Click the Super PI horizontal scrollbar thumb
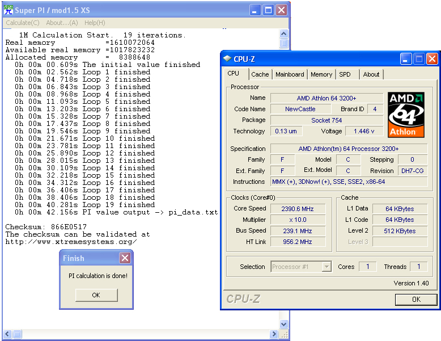Image resolution: width=441 pixels, height=341 pixels. pyautogui.click(x=17, y=334)
